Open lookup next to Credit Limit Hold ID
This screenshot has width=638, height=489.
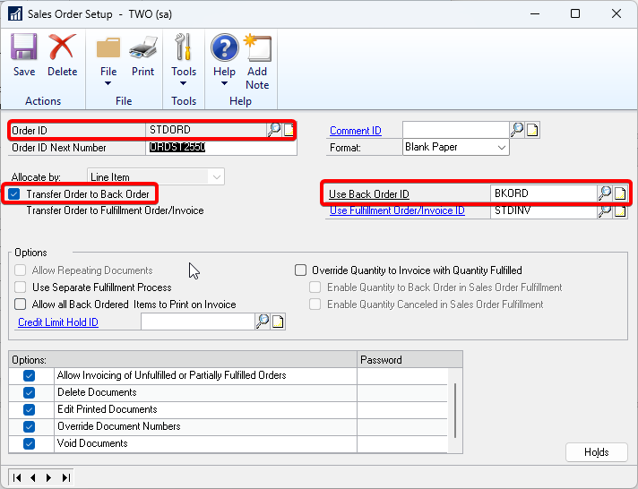pyautogui.click(x=263, y=322)
